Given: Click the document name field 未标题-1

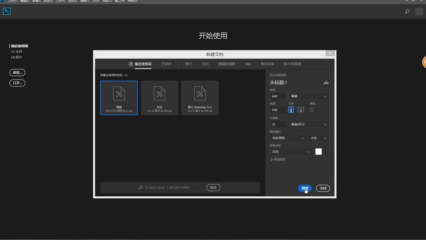Looking at the screenshot, I should tap(295, 83).
